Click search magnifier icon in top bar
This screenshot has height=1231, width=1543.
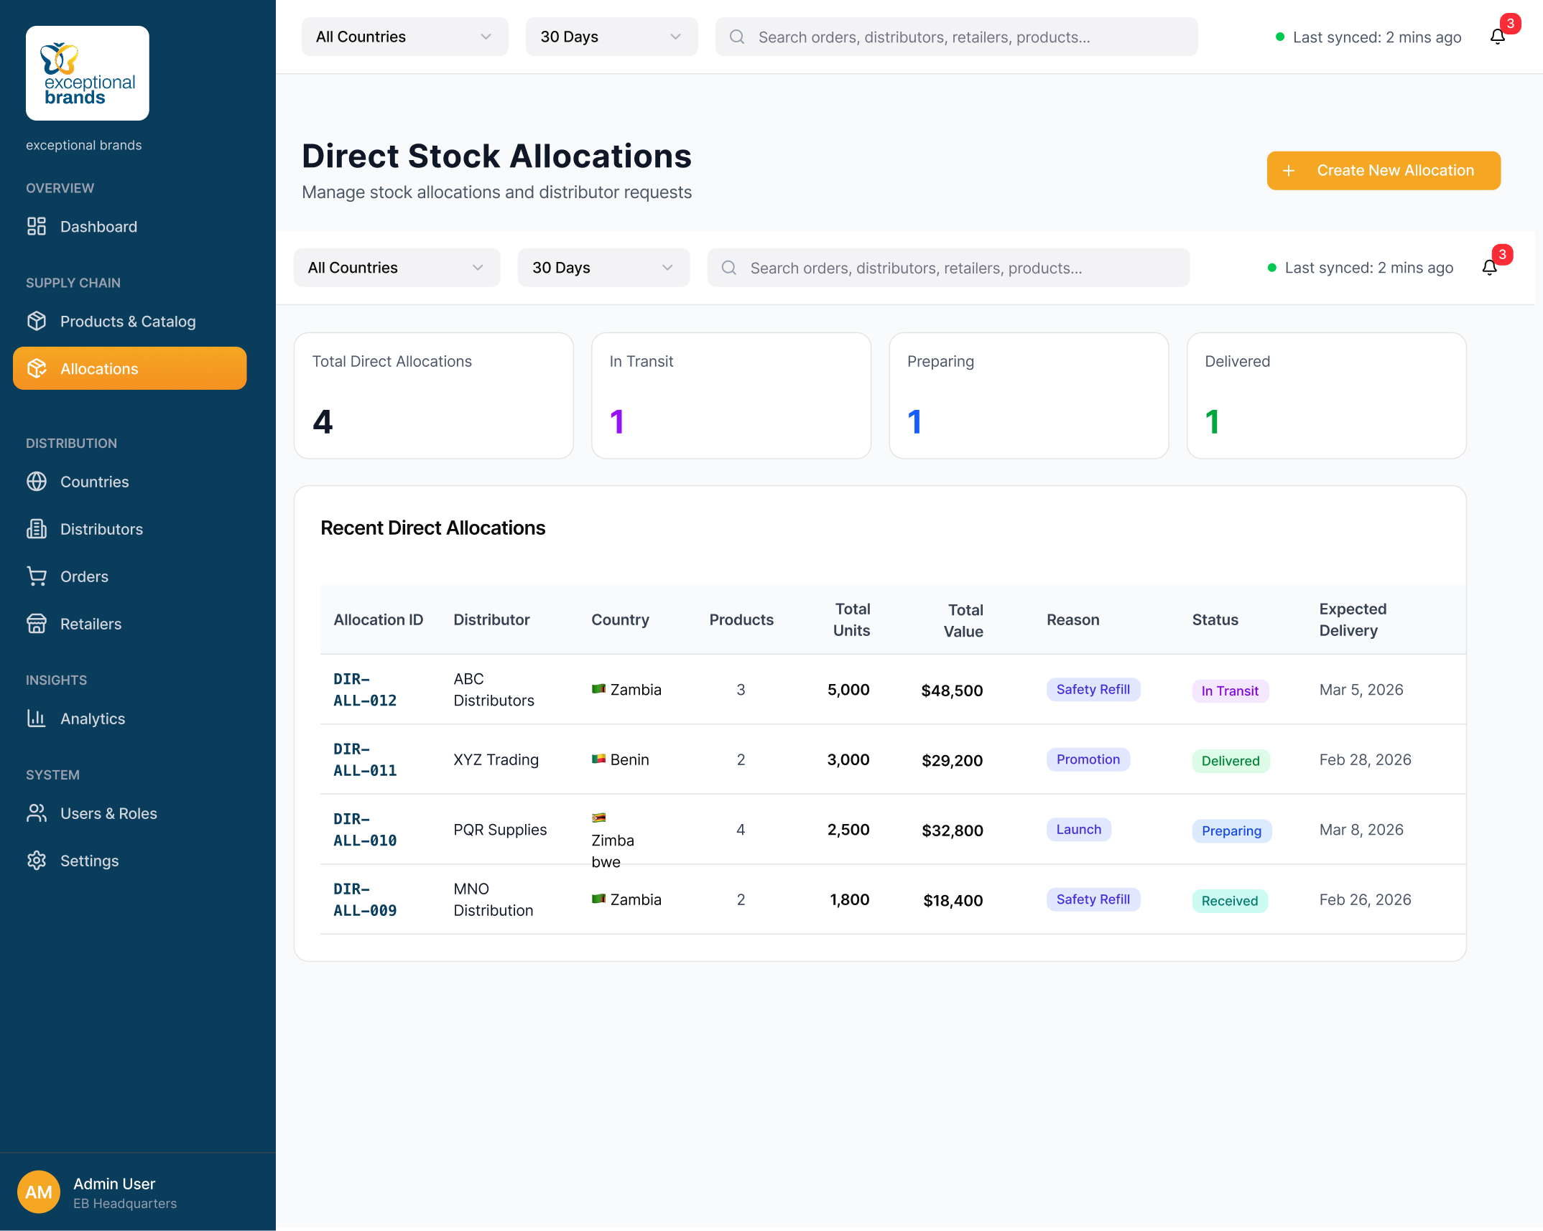pos(737,37)
